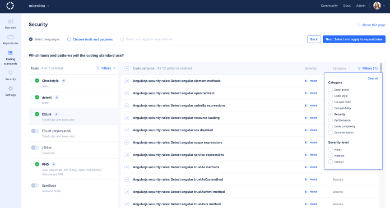Open the Community menu item
This screenshot has height=208, width=390.
tap(329, 6)
